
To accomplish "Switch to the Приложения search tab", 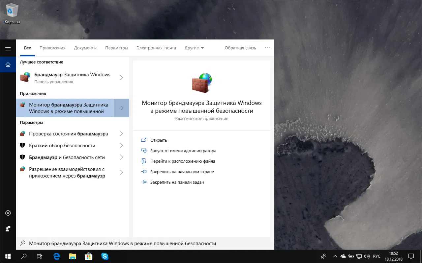I will (x=52, y=48).
